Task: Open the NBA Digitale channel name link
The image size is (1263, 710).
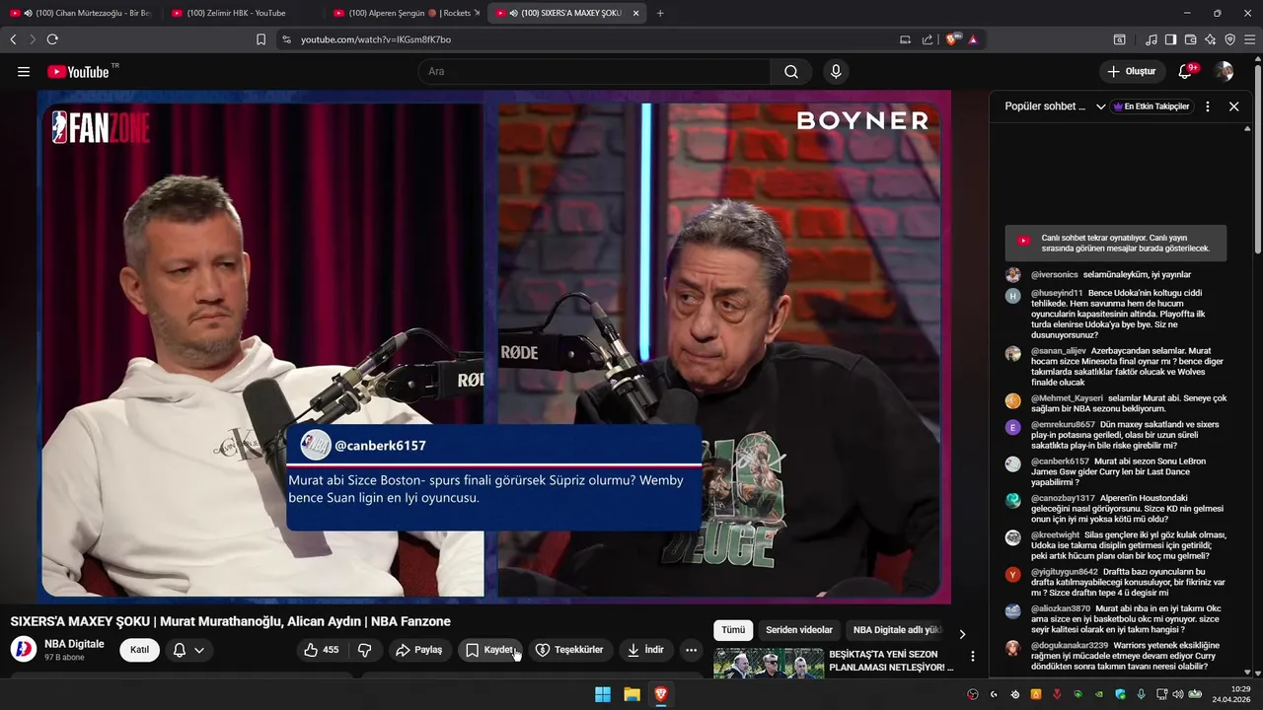Action: 74,644
